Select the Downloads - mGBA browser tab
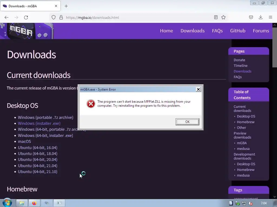 click(x=30, y=6)
